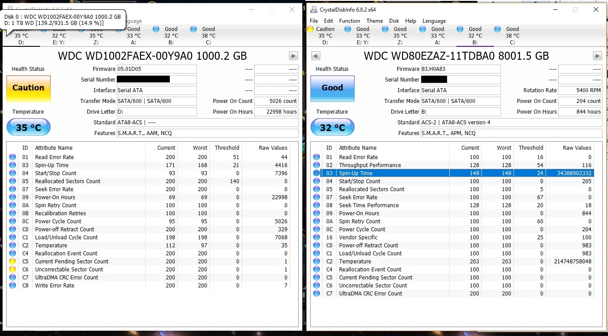Image resolution: width=608 pixels, height=336 pixels.
Task: Select disk C: tab in right window
Action: coord(512,36)
